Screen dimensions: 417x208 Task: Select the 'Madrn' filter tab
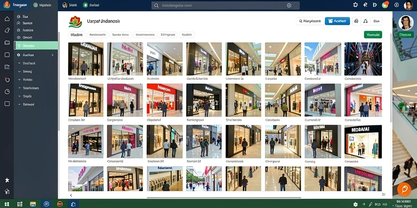[77, 35]
